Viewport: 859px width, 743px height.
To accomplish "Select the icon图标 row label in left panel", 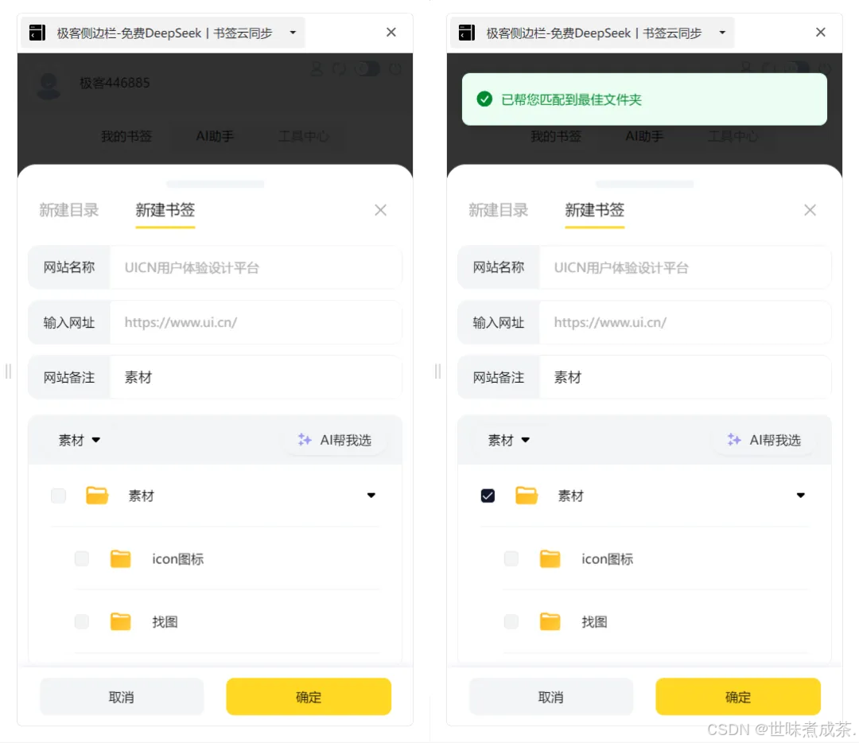I will click(x=178, y=559).
